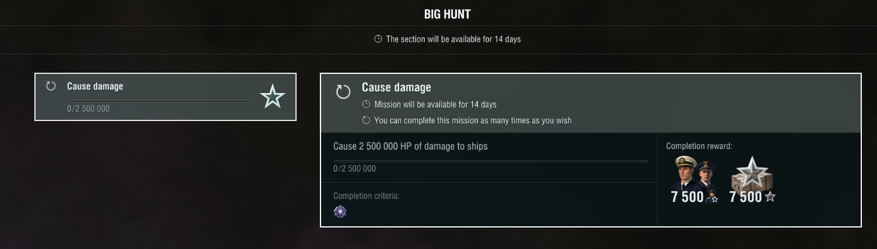This screenshot has height=249, width=877.
Task: Click 'Cause 2 500 000 HP of damage to ships'
Action: (410, 146)
